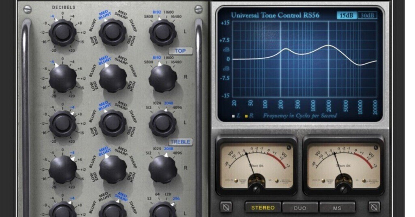Image resolution: width=415 pixels, height=217 pixels.
Task: Click the Top band R frequency knob
Action: (x=162, y=78)
